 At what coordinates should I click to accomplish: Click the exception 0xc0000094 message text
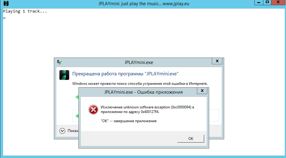(147, 110)
